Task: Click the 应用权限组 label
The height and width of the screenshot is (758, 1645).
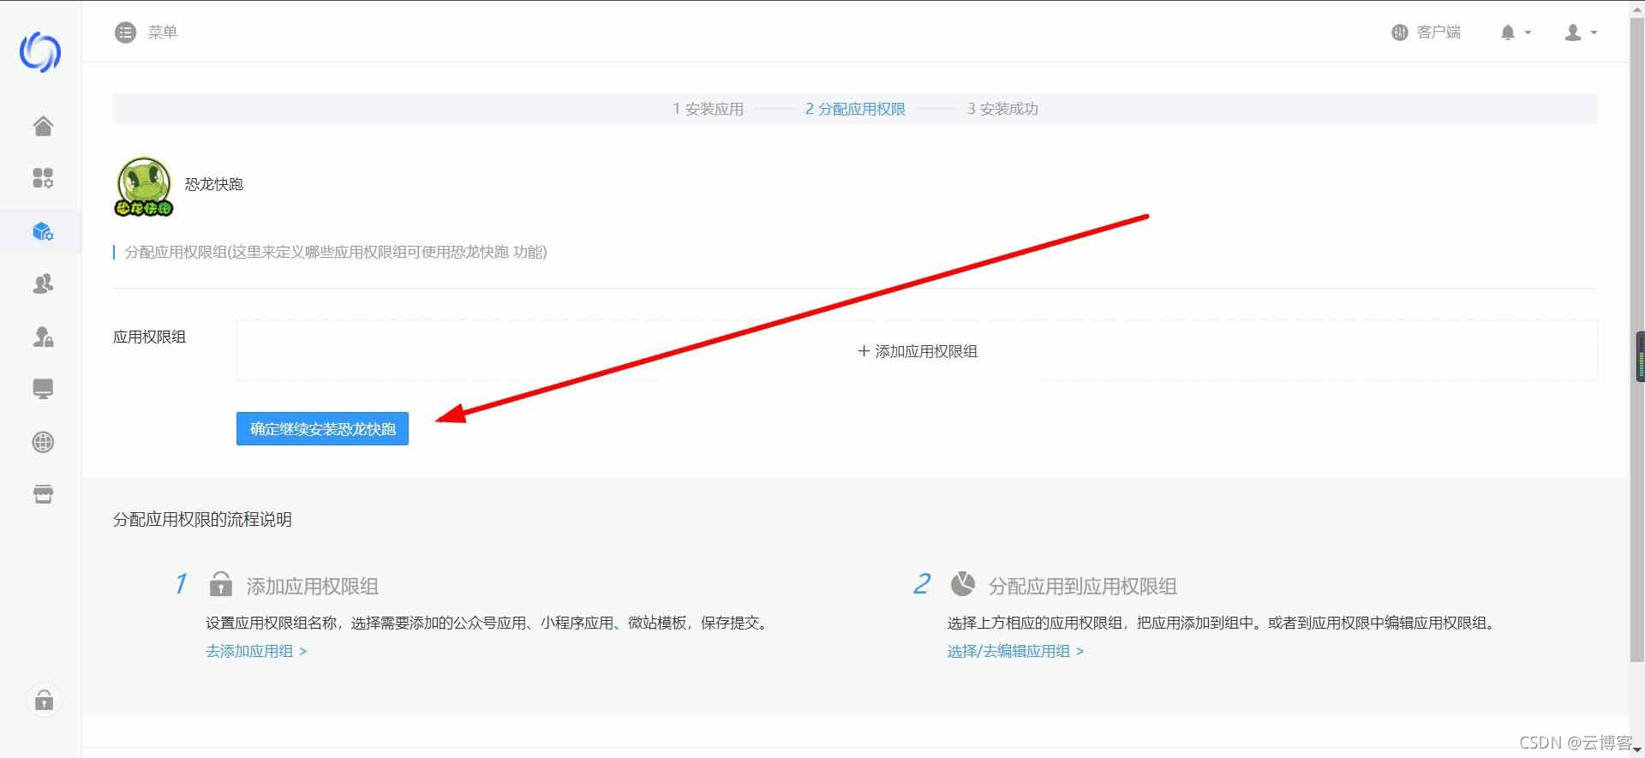Action: pos(149,337)
